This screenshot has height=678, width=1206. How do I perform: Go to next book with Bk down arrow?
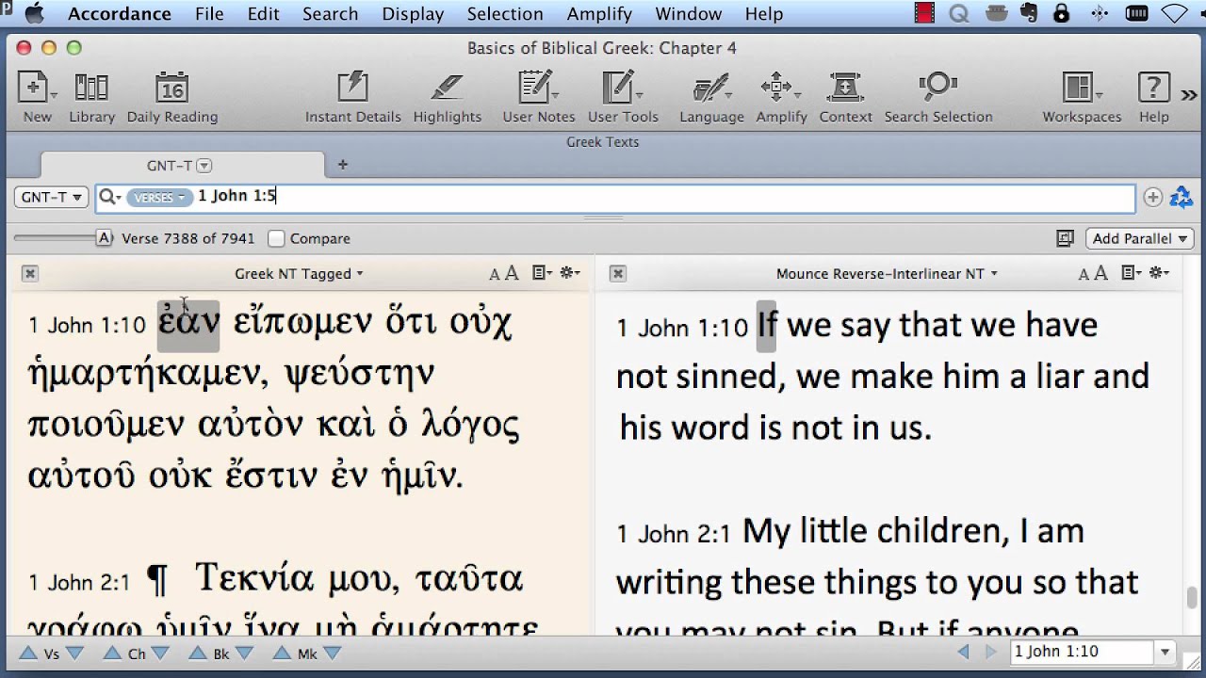[244, 654]
